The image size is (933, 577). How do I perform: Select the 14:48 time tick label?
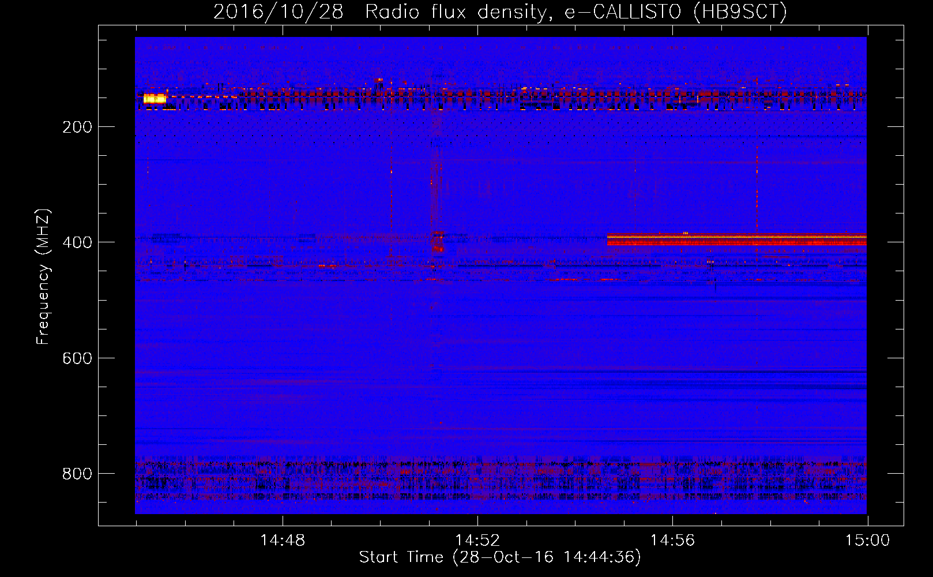[283, 541]
